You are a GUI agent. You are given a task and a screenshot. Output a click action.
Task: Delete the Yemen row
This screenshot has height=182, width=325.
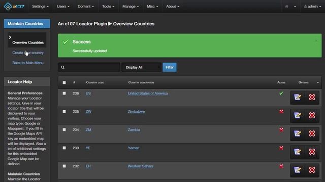[312, 152]
